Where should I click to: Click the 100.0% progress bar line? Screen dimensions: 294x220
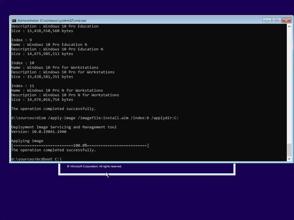pos(80,145)
